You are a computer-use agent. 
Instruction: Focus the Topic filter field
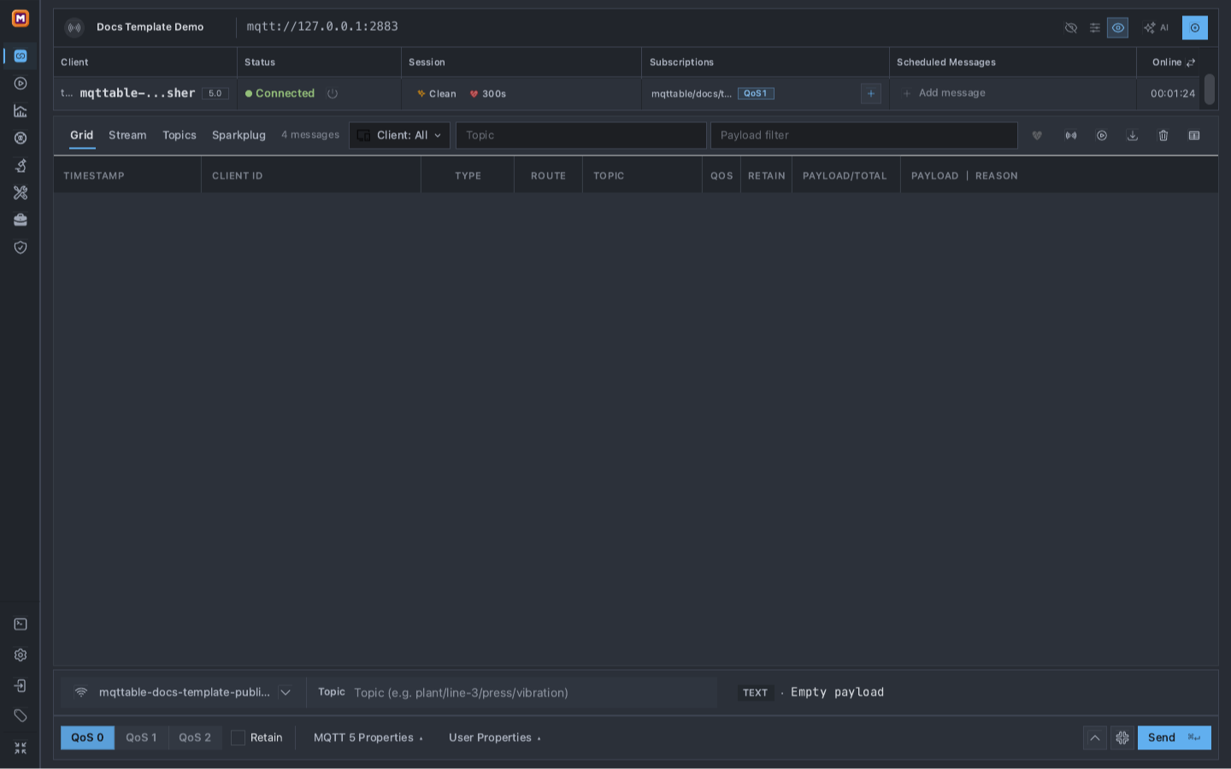pyautogui.click(x=581, y=136)
